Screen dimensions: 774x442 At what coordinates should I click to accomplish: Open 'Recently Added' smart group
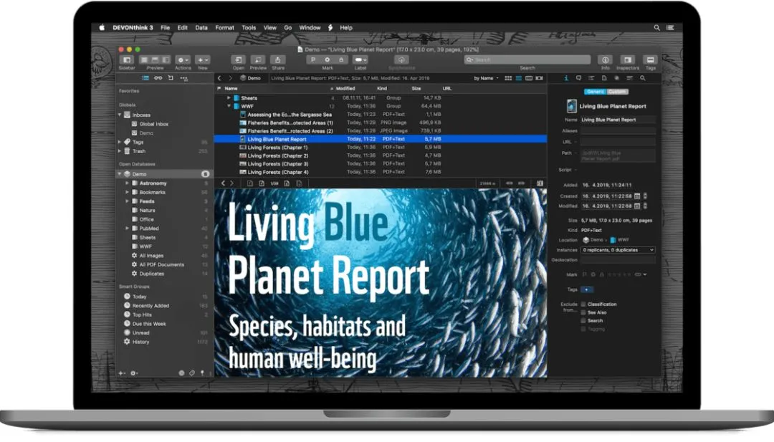[x=150, y=305]
